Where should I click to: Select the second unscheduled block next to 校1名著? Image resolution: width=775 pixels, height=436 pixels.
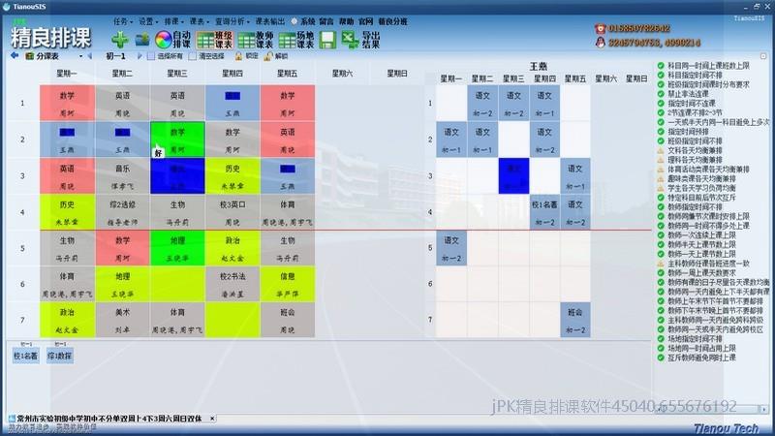[x=60, y=356]
